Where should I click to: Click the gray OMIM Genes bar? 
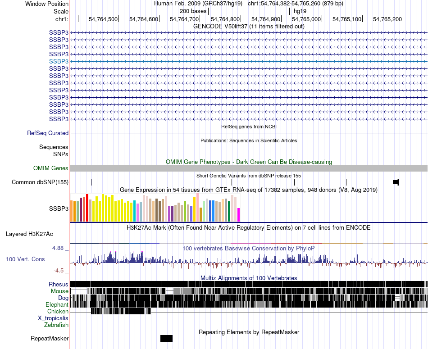coord(249,168)
